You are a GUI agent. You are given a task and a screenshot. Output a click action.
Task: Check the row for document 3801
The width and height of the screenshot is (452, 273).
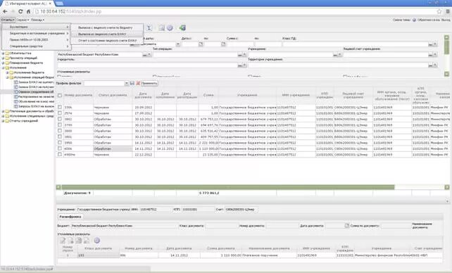pyautogui.click(x=60, y=136)
